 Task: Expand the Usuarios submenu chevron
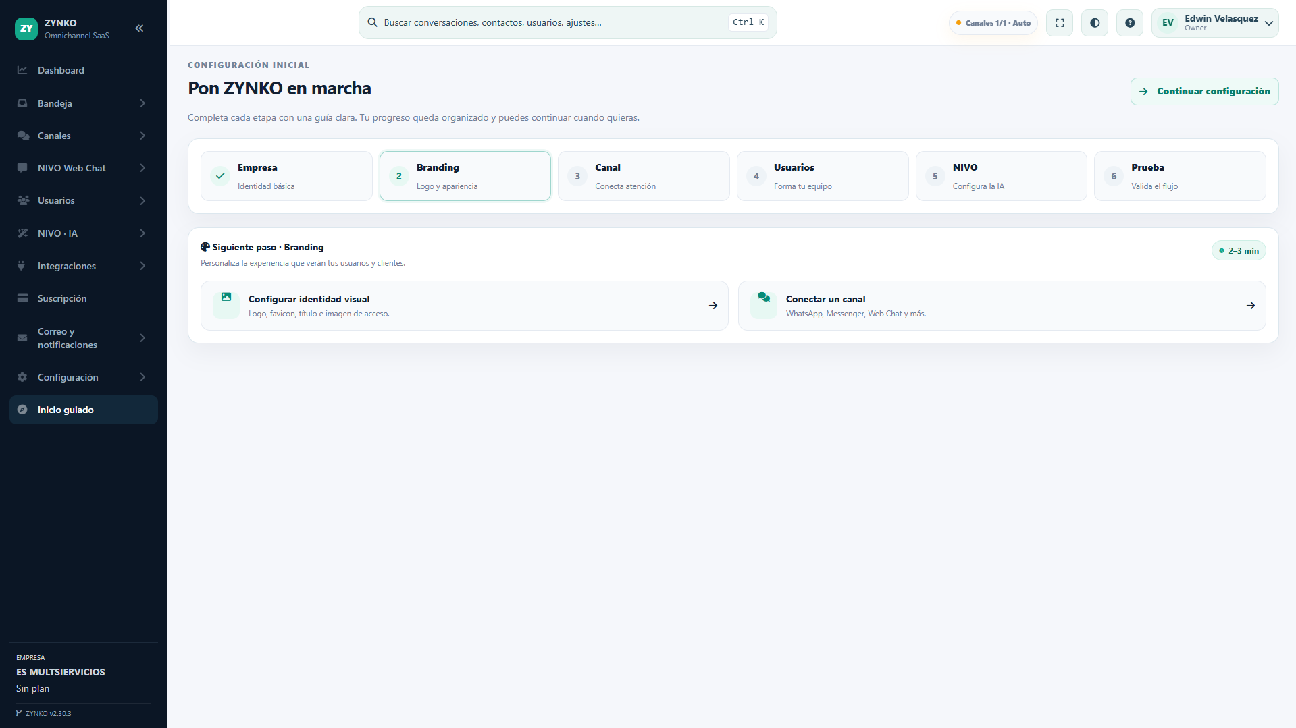[x=142, y=200]
